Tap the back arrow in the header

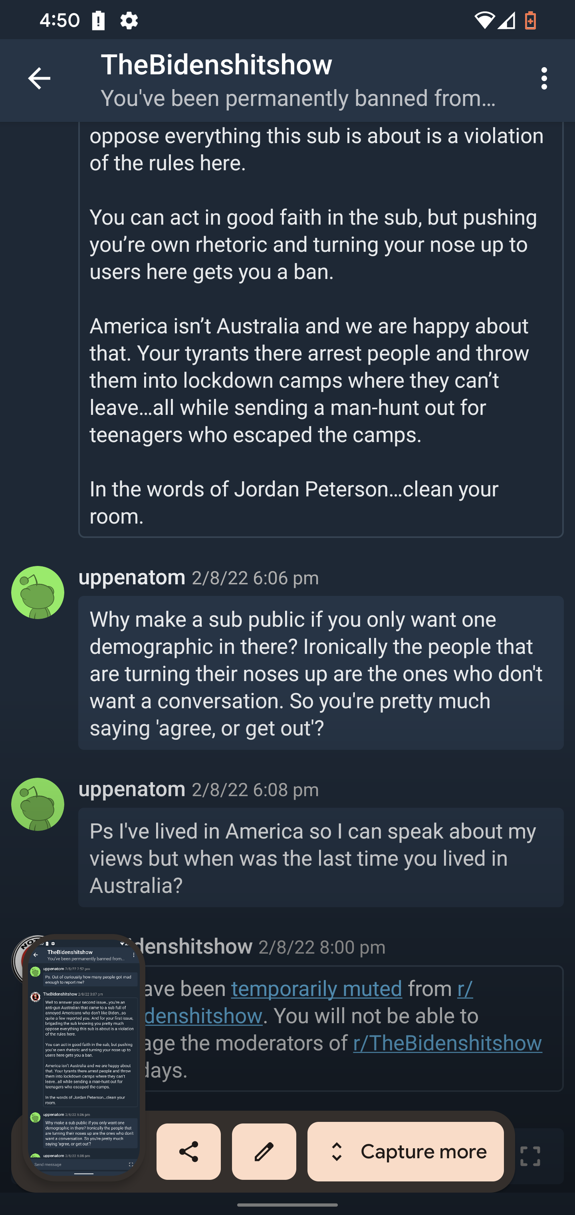point(39,78)
